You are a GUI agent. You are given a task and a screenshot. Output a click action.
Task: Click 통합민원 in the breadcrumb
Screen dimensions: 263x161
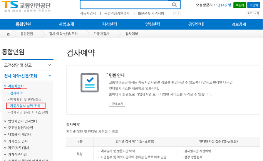coord(27,34)
